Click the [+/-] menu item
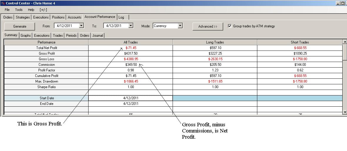Image resolution: width=347 pixels, height=151 pixels. [44, 10]
